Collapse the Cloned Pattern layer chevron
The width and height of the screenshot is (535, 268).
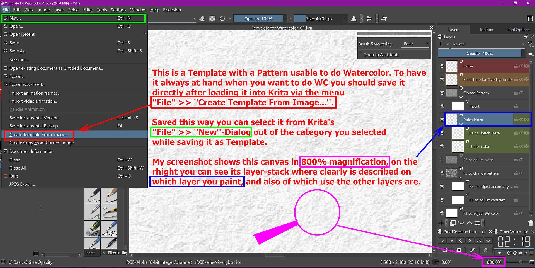click(x=461, y=97)
